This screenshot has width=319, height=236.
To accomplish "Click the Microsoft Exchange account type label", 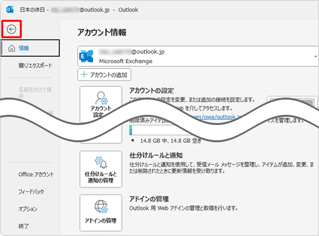I will (x=126, y=61).
